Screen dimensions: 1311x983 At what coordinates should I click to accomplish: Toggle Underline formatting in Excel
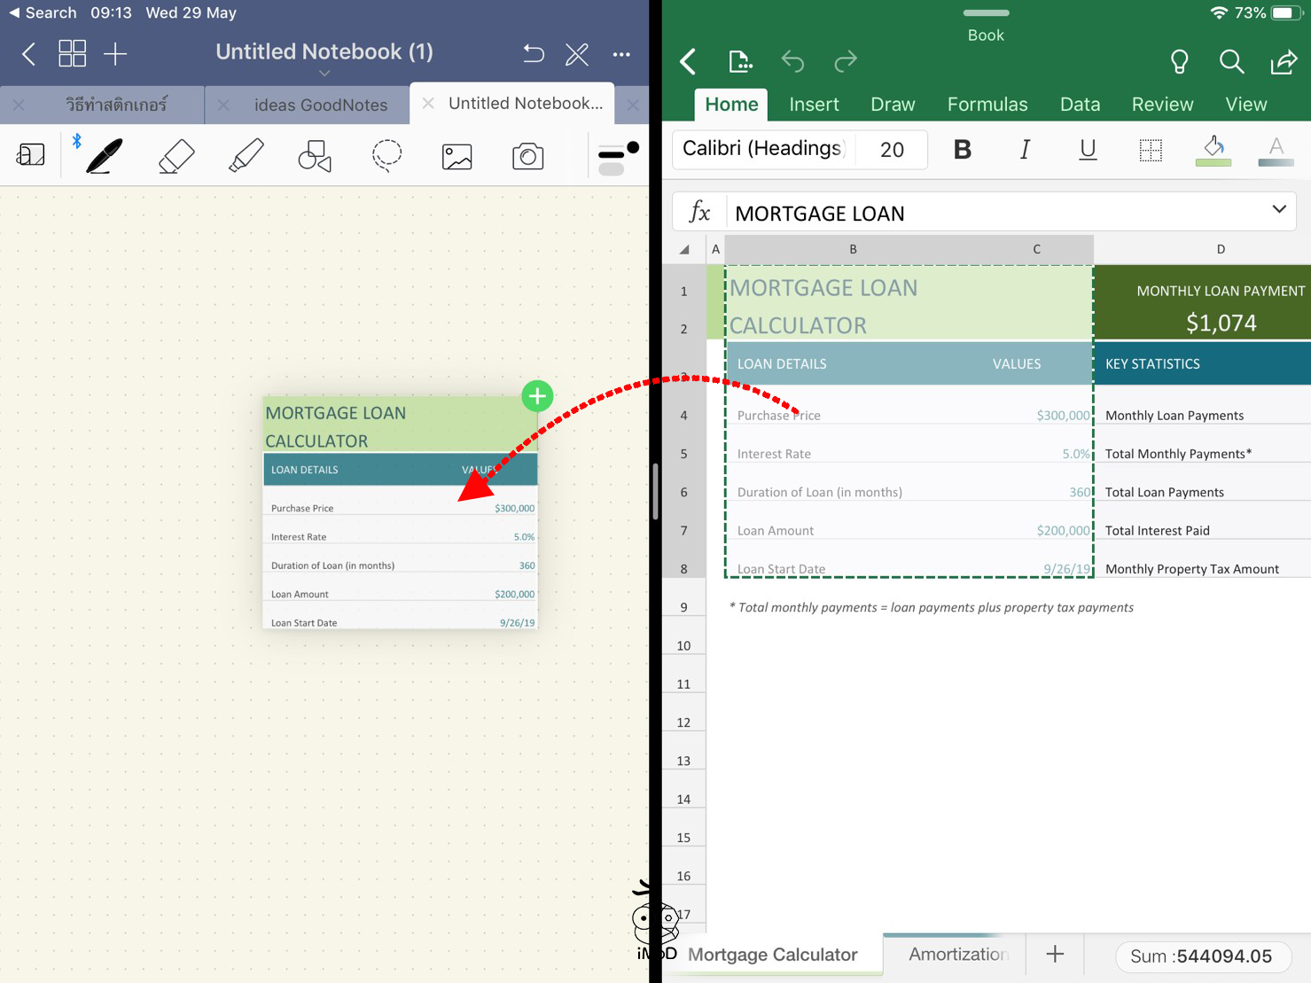[1088, 150]
